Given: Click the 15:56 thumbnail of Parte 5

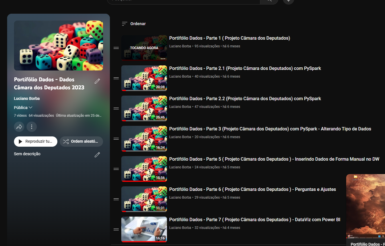Looking at the screenshot, I should click(x=144, y=169).
